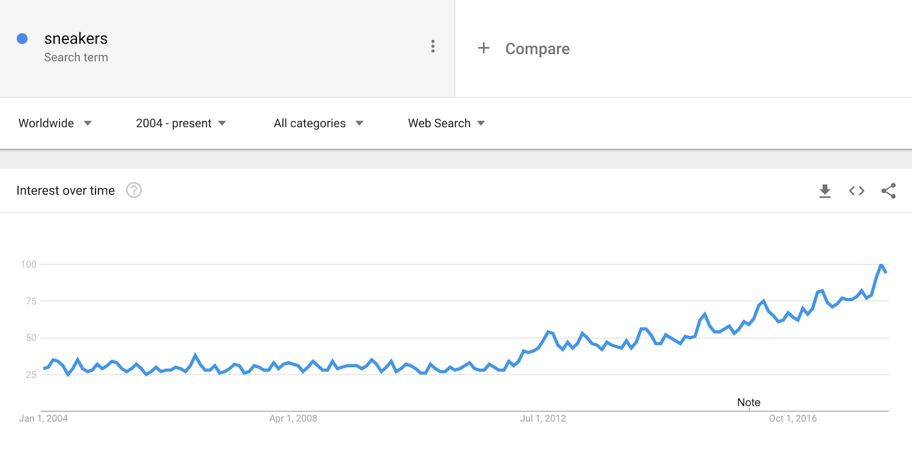
Task: Click the dropdown arrow on the Worldwide filter
Action: coord(87,123)
